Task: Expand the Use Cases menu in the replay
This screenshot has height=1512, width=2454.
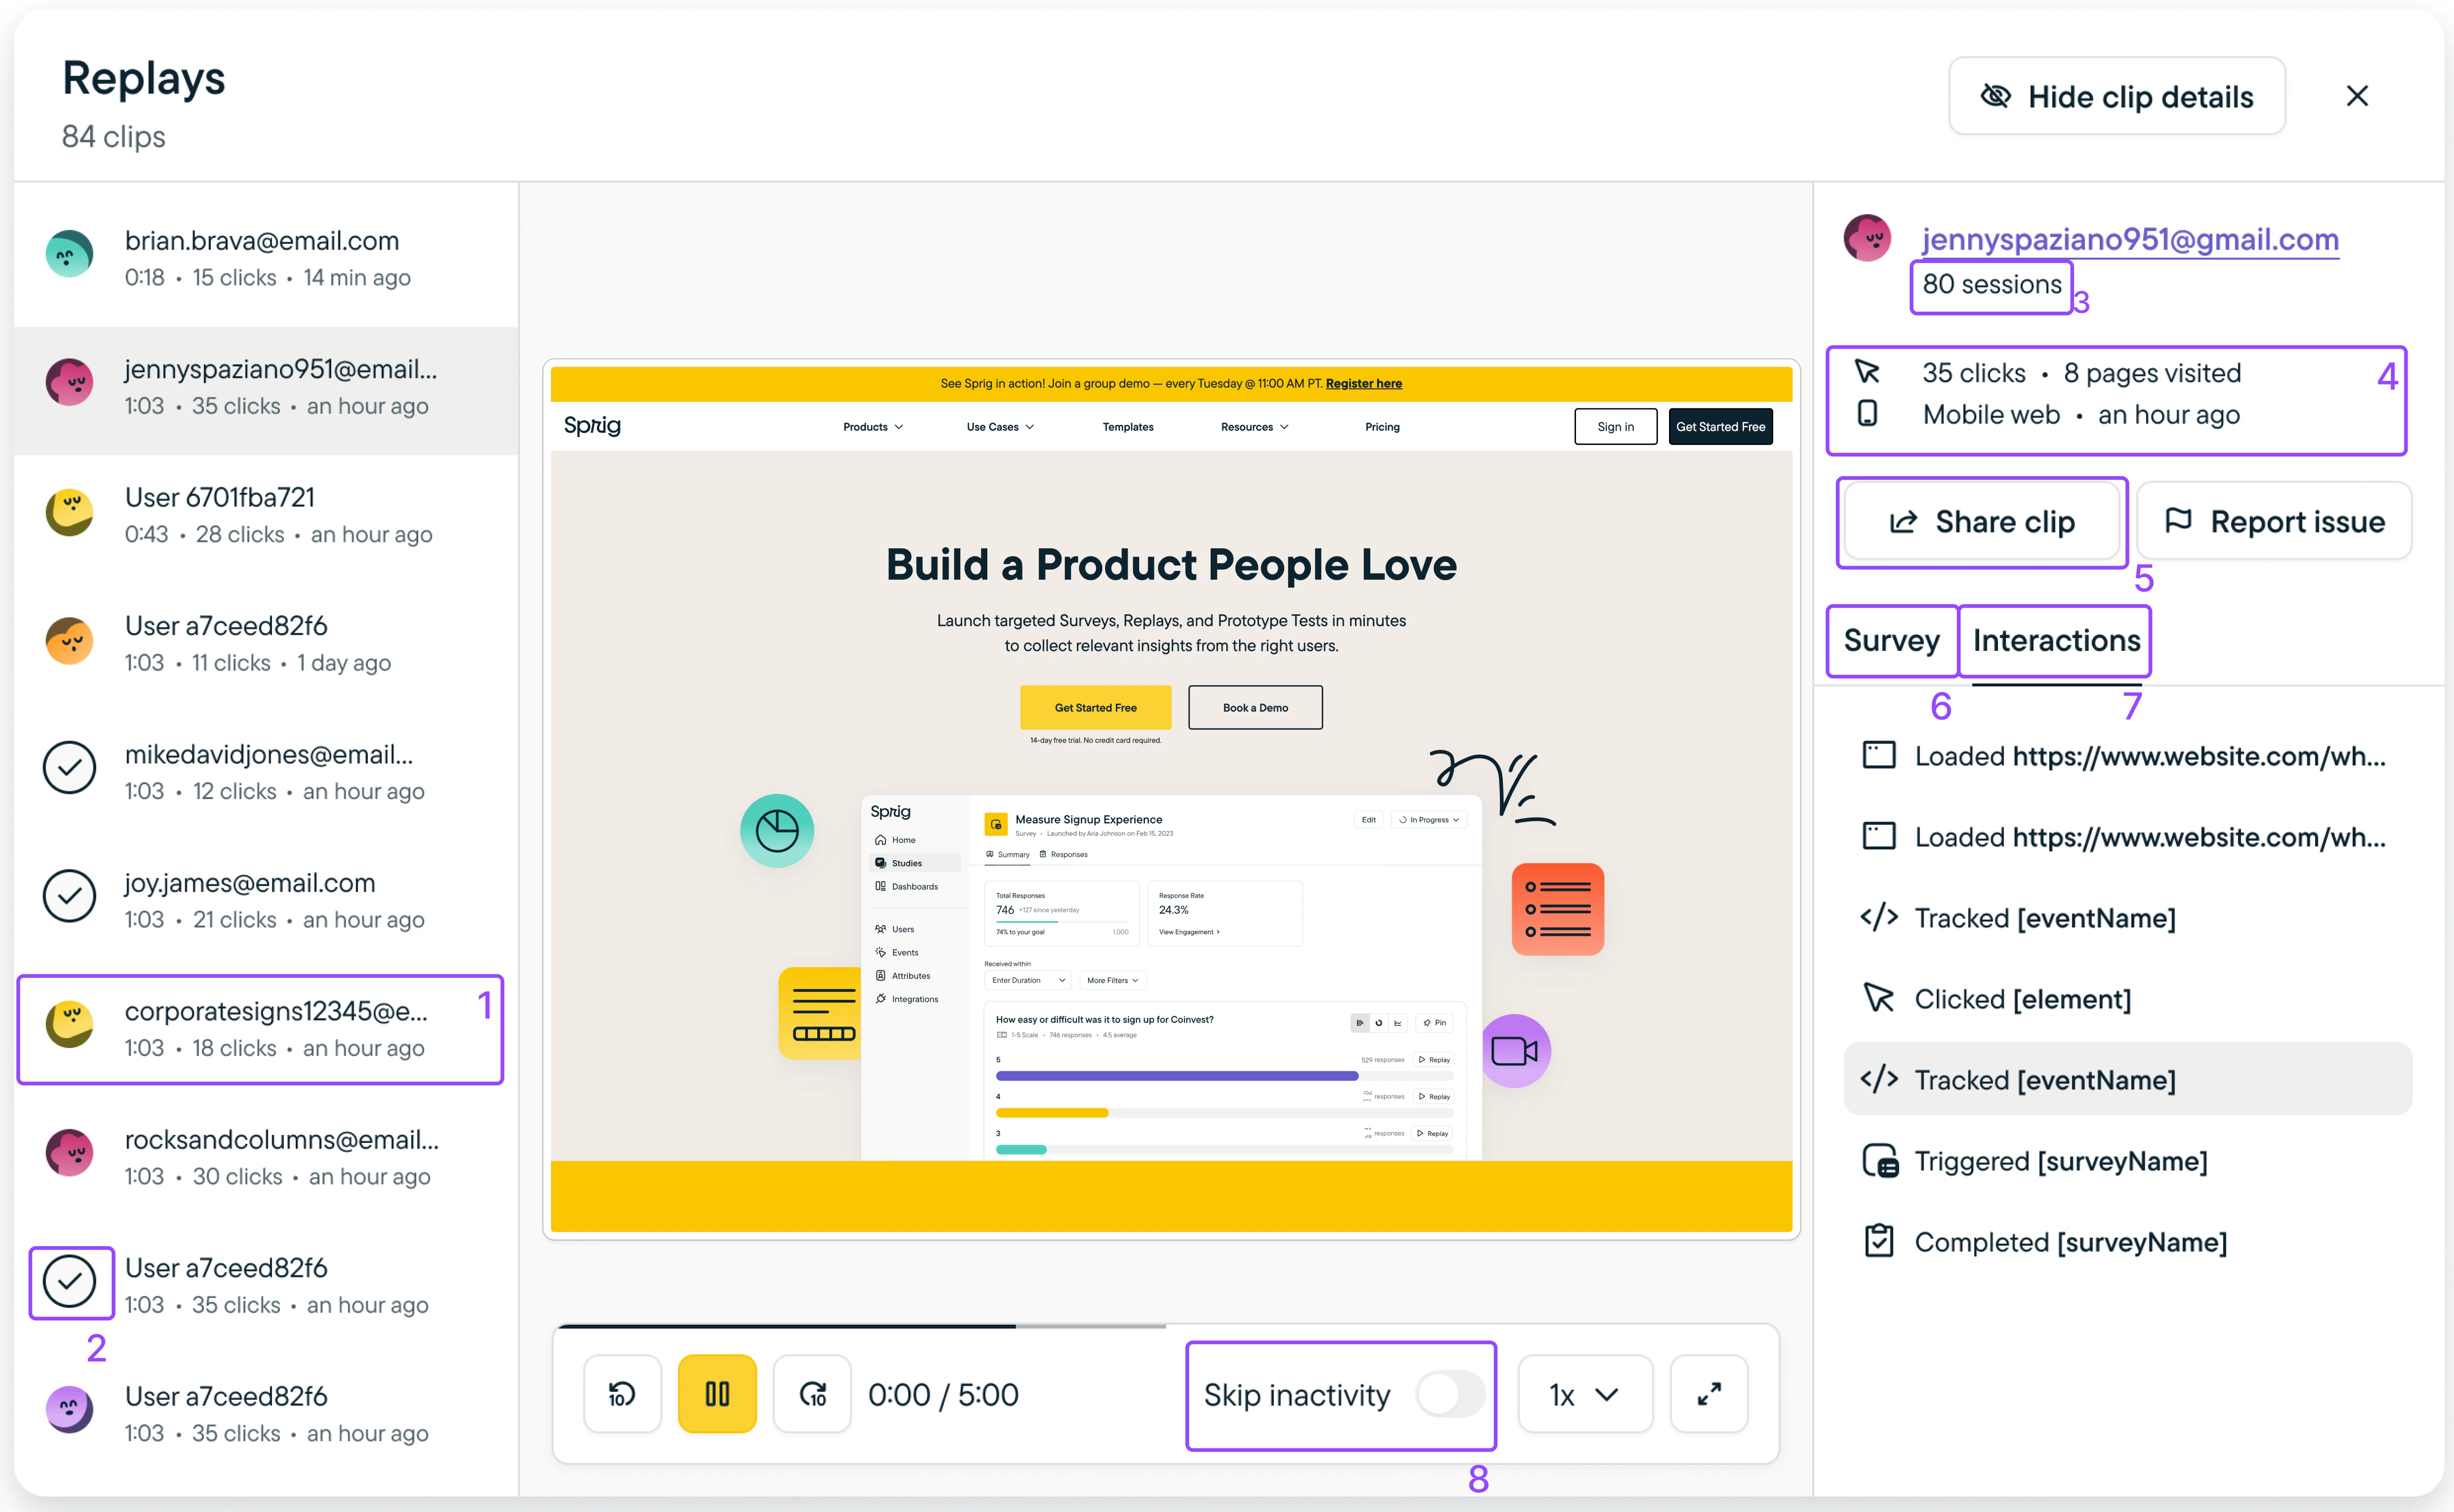Action: coord(1000,427)
